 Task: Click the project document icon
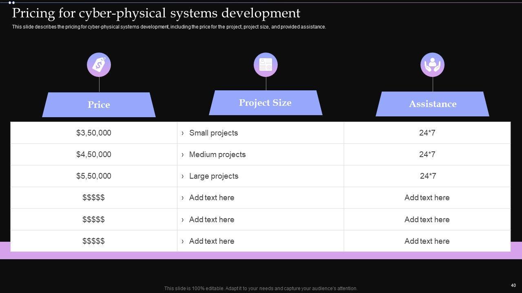pyautogui.click(x=266, y=65)
